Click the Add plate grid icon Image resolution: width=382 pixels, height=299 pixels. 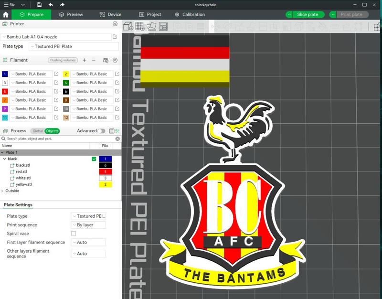click(x=140, y=26)
